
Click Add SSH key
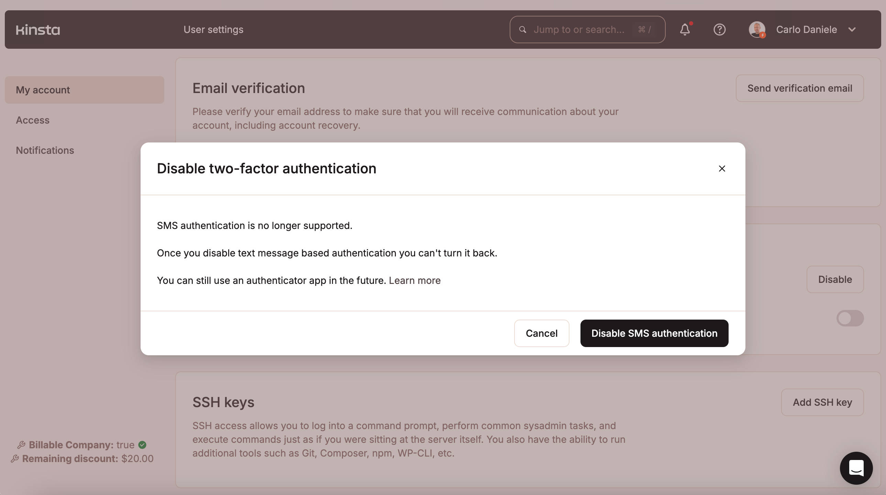(x=822, y=402)
